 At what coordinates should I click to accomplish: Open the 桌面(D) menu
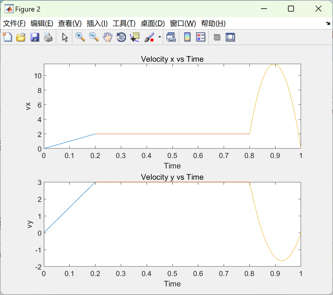point(153,23)
